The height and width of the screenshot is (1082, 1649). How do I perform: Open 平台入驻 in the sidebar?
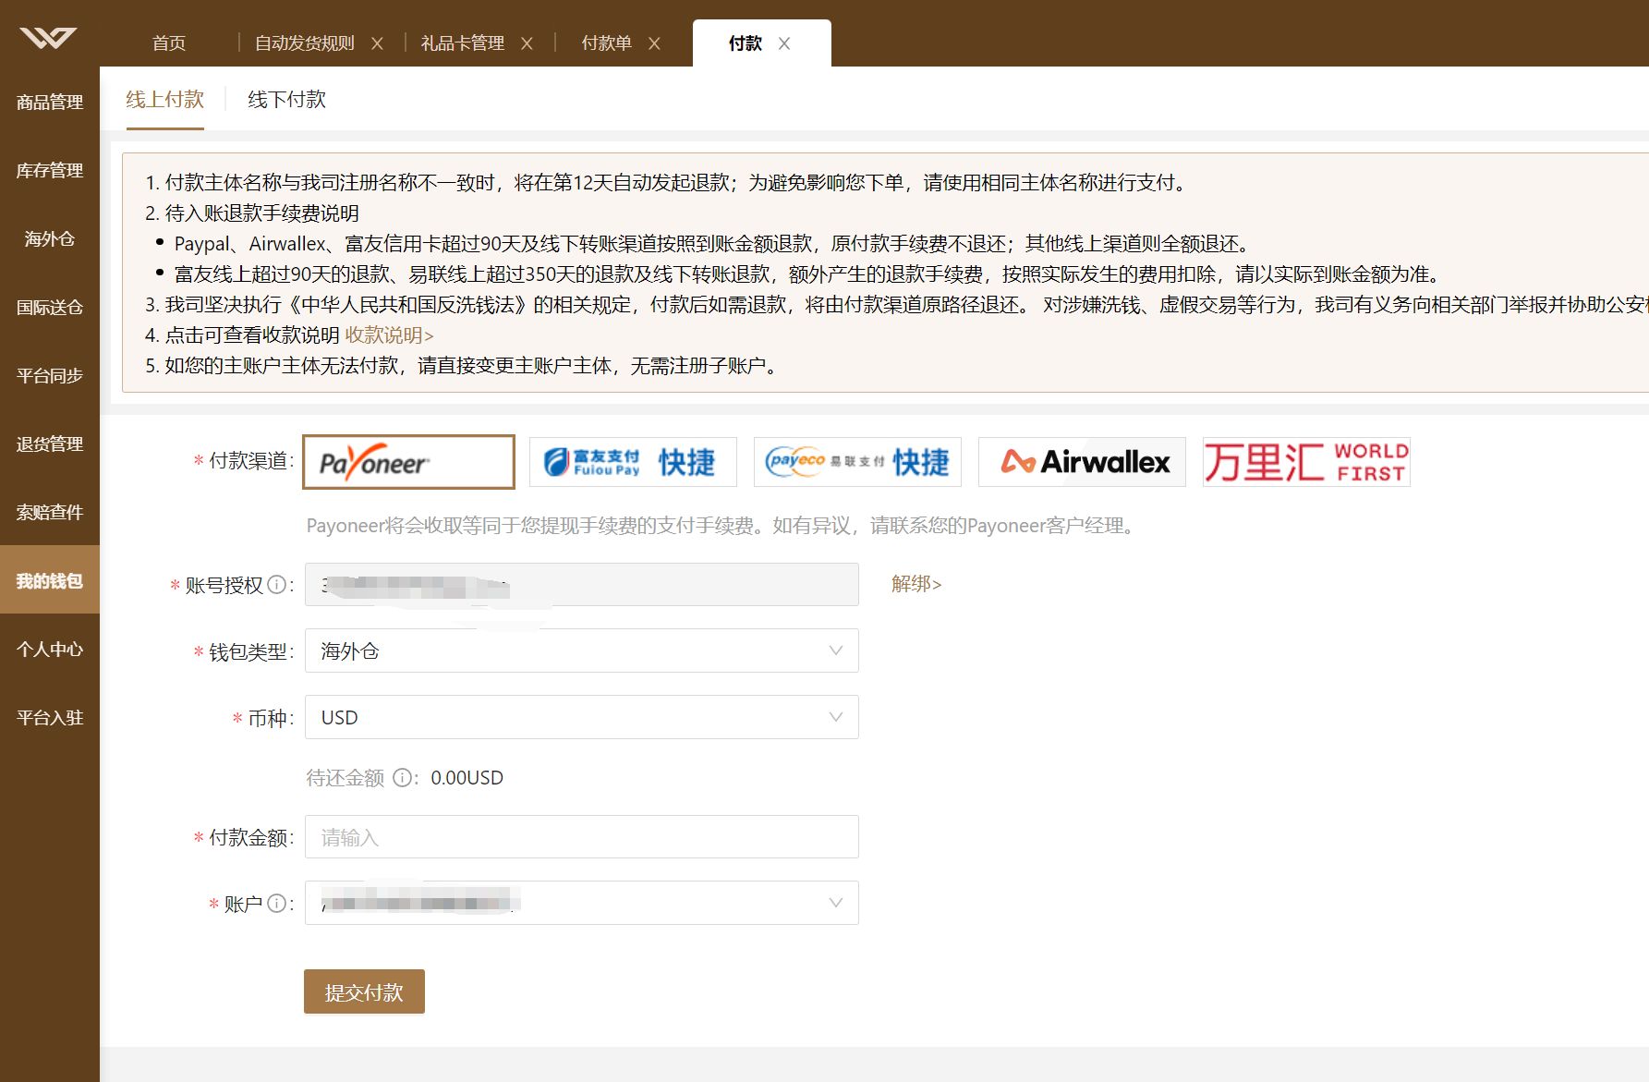coord(50,718)
